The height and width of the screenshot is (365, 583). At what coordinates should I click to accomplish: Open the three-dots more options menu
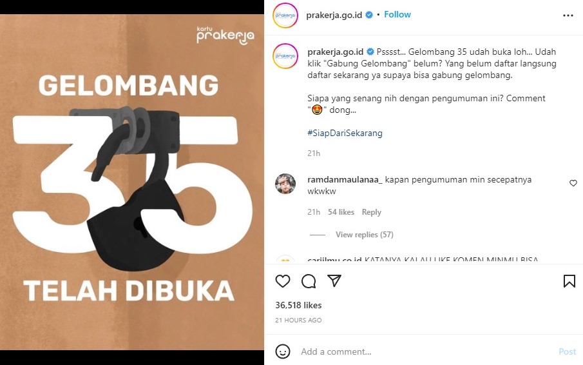coord(568,15)
